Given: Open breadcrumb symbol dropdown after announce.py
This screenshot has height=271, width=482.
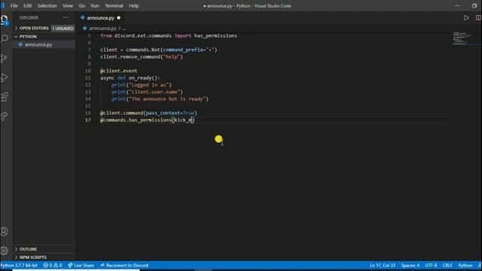Looking at the screenshot, I should point(124,29).
